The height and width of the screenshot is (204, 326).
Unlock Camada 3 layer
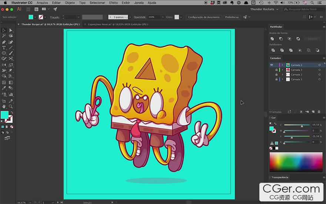(276, 70)
